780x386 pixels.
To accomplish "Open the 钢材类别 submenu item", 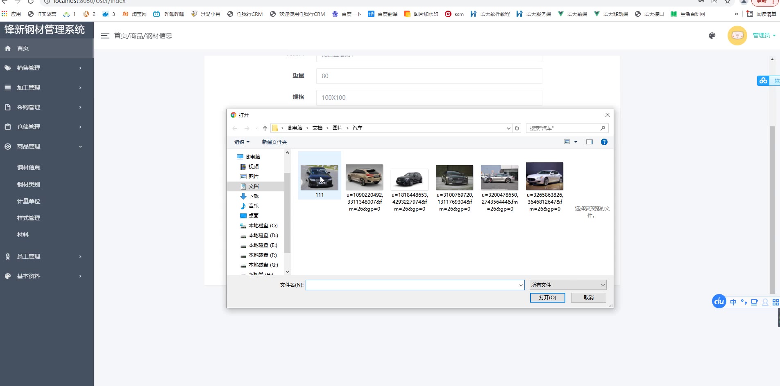I will [29, 184].
